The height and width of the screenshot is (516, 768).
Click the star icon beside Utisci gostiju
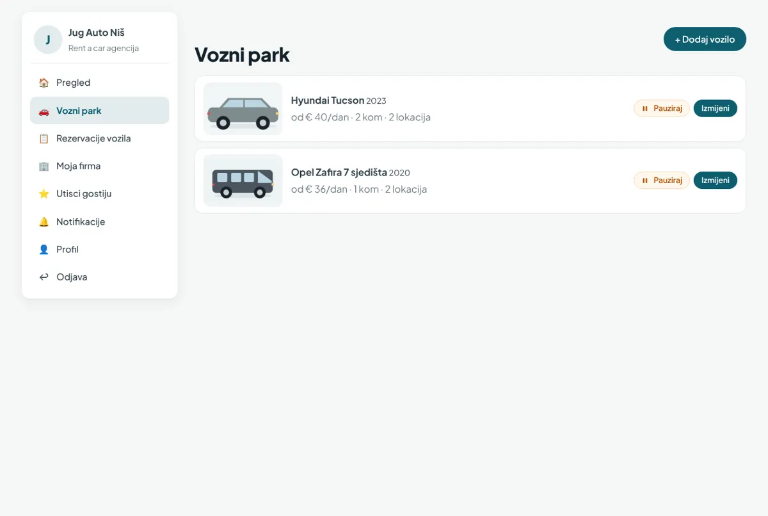pyautogui.click(x=44, y=193)
